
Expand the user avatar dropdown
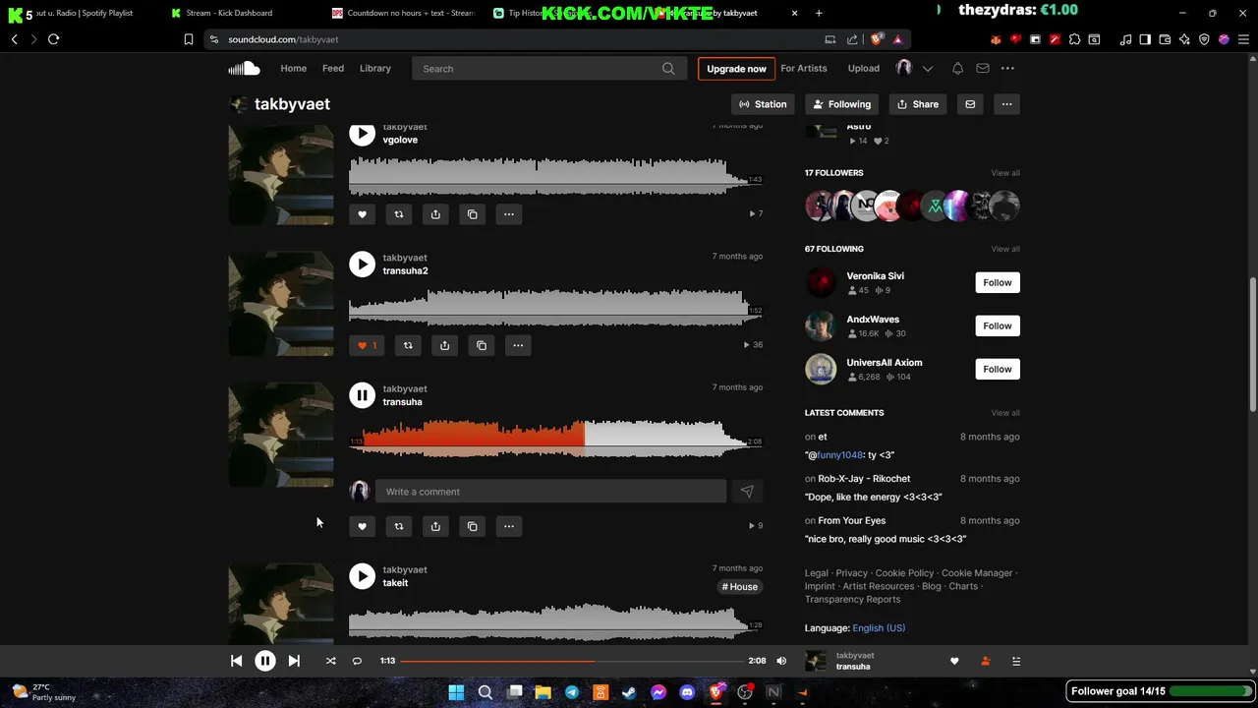[x=927, y=69]
